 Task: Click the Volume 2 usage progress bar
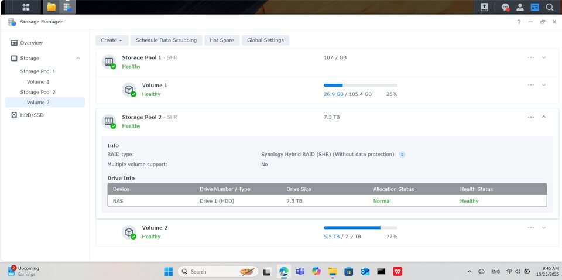pyautogui.click(x=361, y=228)
